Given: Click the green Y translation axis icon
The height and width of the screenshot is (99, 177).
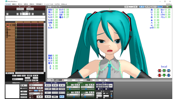Looking at the screenshot, I should tap(164, 75).
